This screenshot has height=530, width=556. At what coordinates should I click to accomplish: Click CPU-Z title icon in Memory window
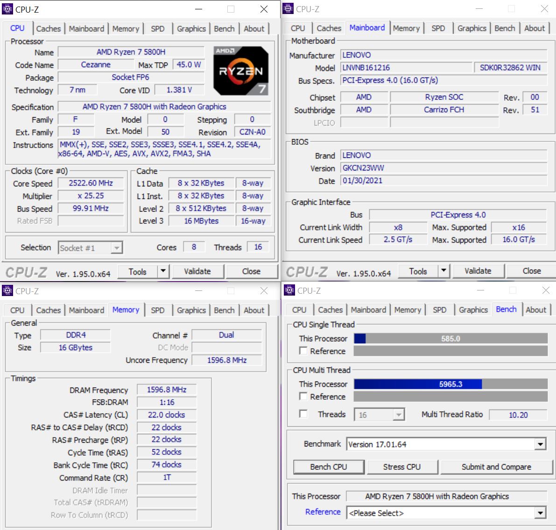(7, 291)
